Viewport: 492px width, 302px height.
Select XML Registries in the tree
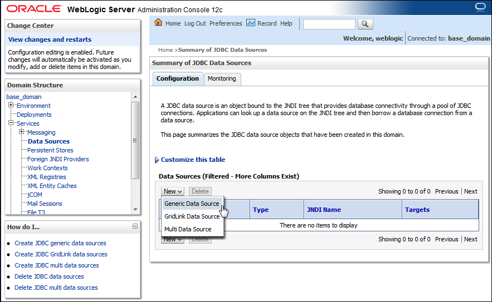[46, 177]
